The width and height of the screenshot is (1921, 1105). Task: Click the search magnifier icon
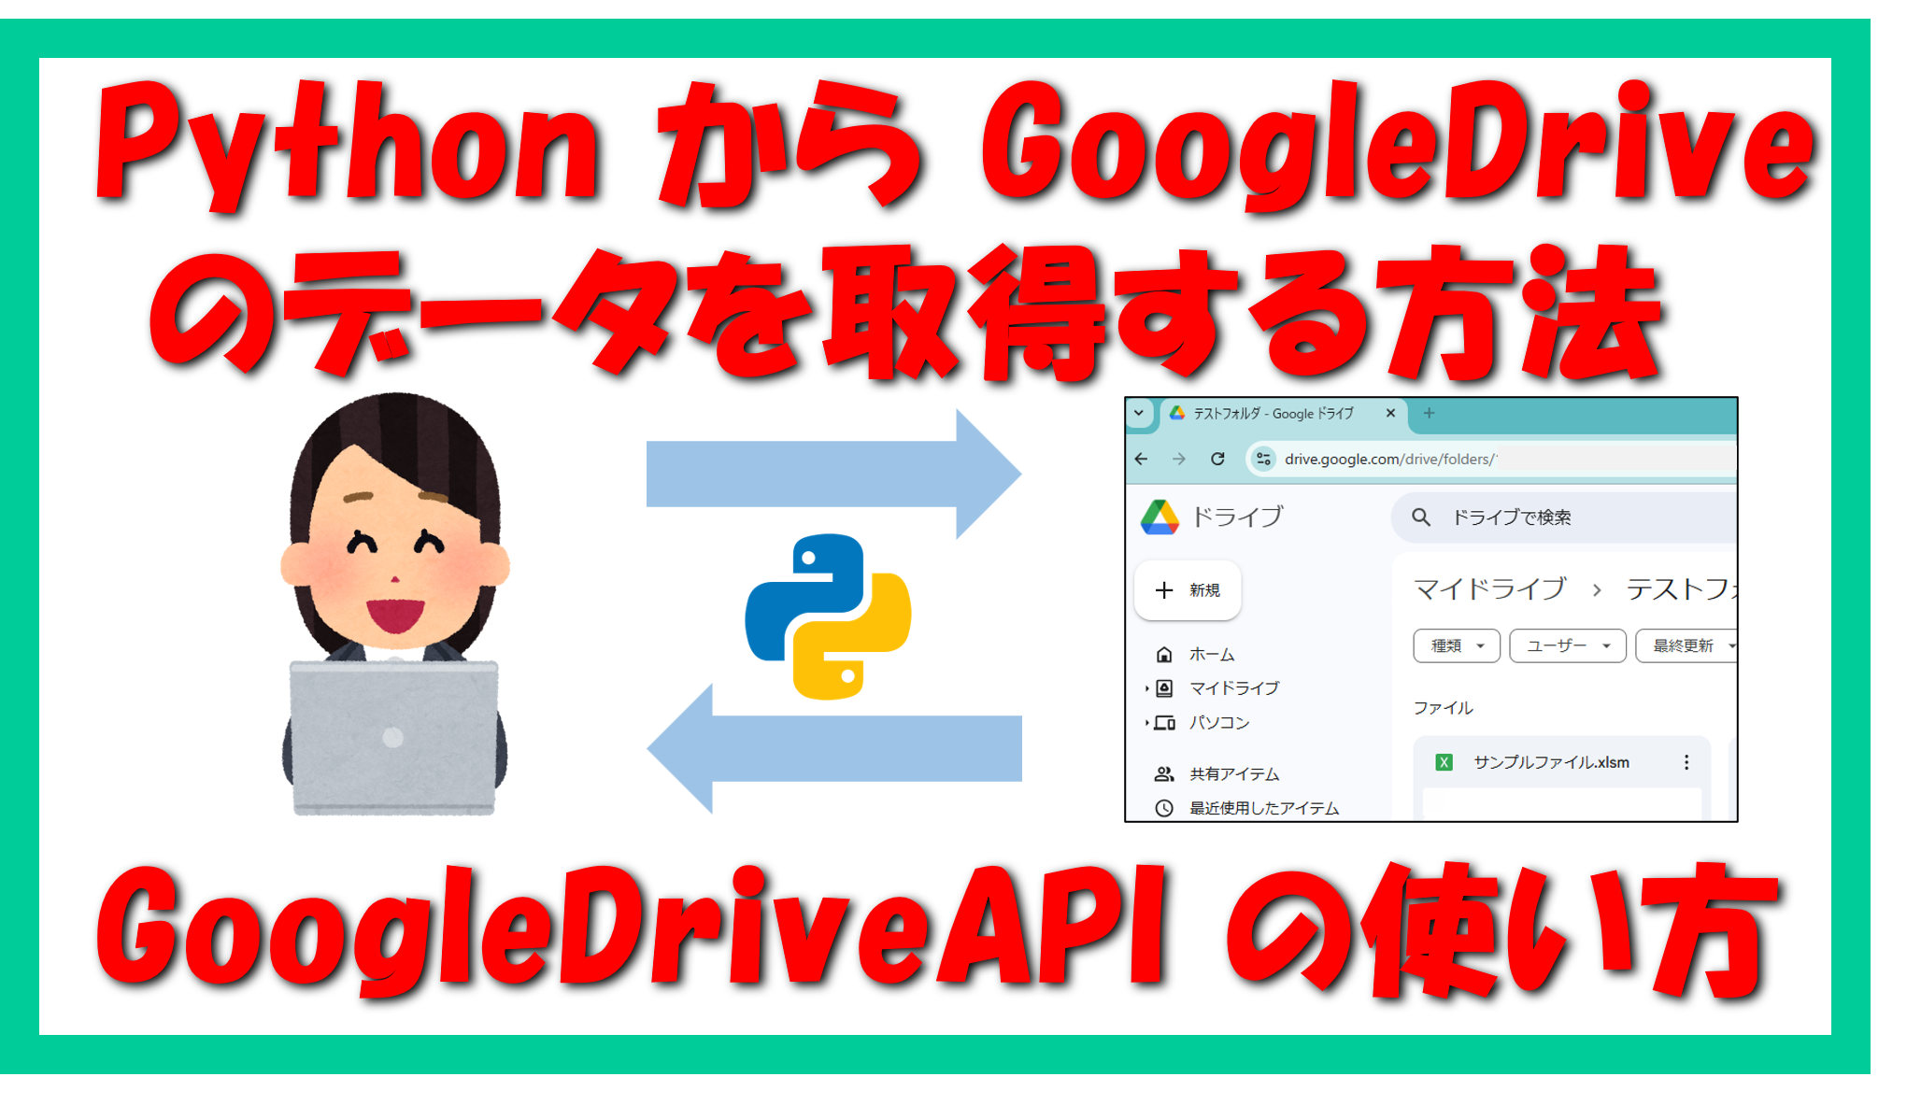[1421, 517]
